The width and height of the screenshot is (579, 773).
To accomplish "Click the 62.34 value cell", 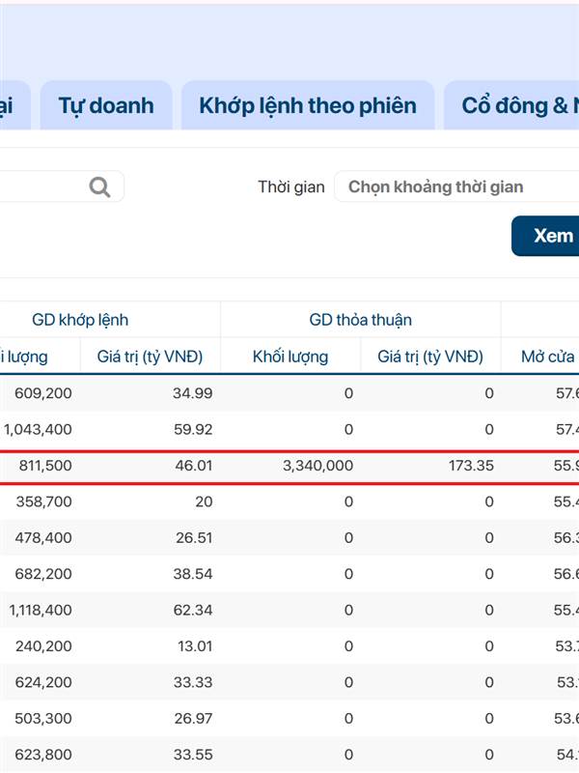I will click(x=193, y=610).
